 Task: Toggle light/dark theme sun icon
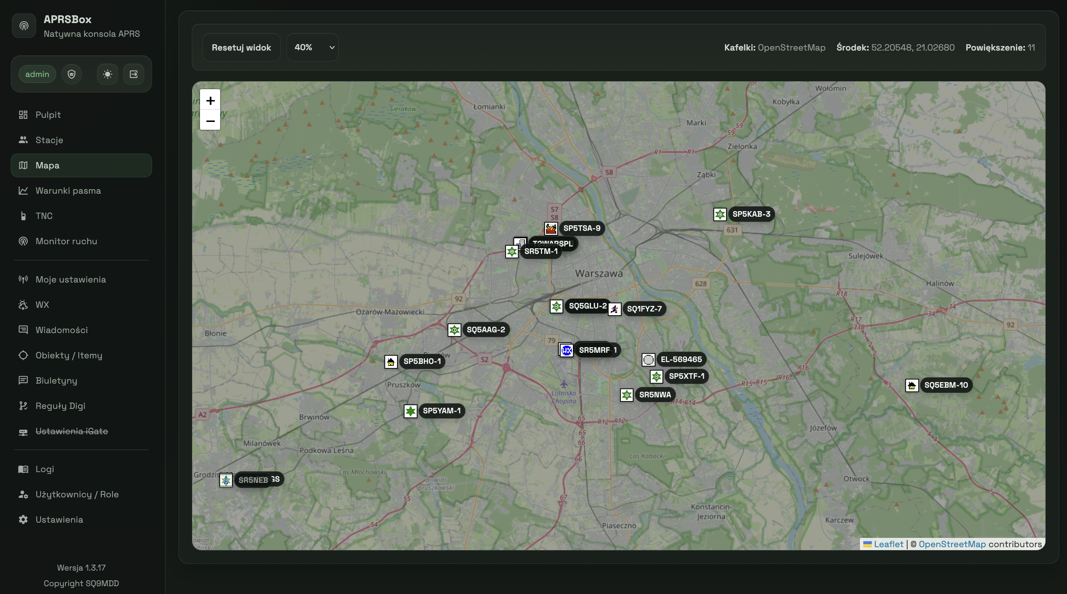(x=107, y=74)
